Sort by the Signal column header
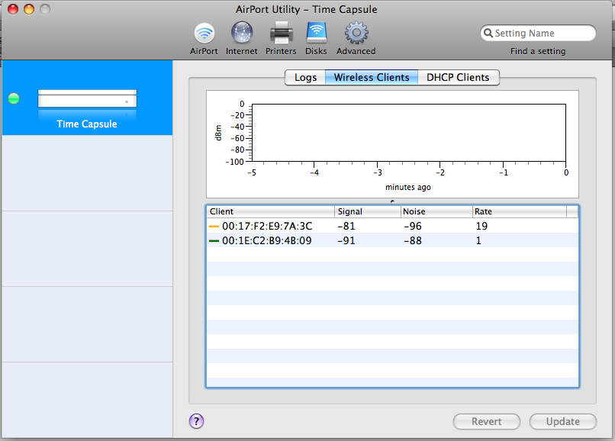This screenshot has height=441, width=615. 368,211
